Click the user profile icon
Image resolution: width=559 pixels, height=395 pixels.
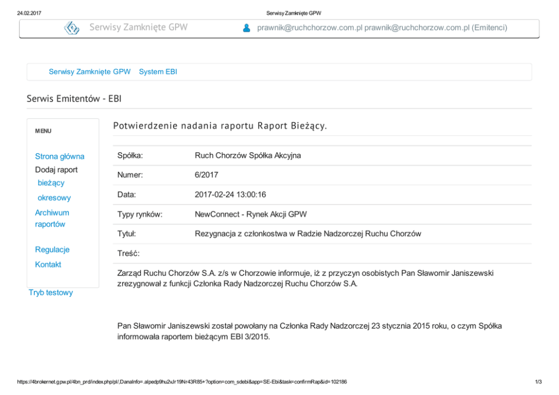(246, 28)
